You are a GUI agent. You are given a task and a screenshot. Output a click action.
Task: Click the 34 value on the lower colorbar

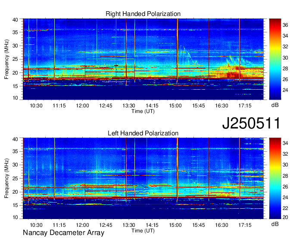(285, 143)
